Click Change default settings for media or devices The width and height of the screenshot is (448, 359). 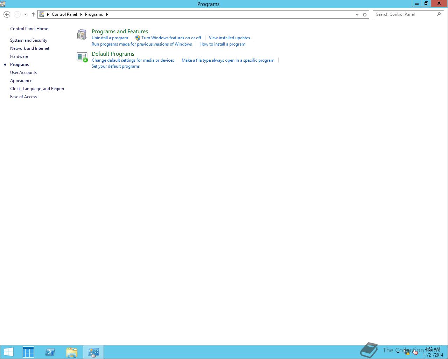[x=133, y=60]
